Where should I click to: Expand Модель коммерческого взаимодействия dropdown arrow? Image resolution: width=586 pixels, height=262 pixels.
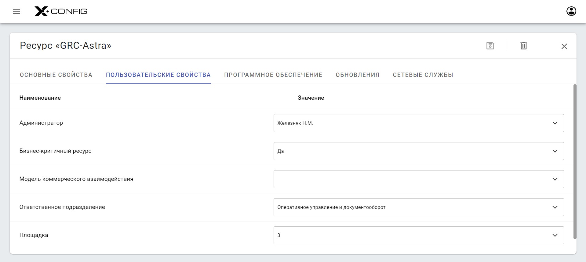pos(555,179)
